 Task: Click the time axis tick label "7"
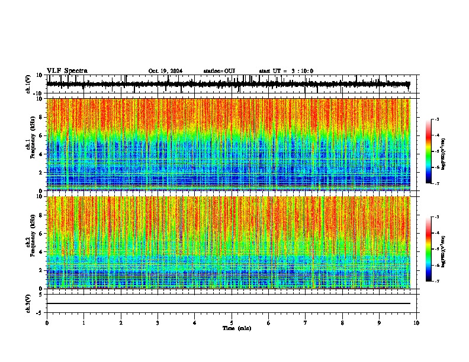click(x=306, y=323)
